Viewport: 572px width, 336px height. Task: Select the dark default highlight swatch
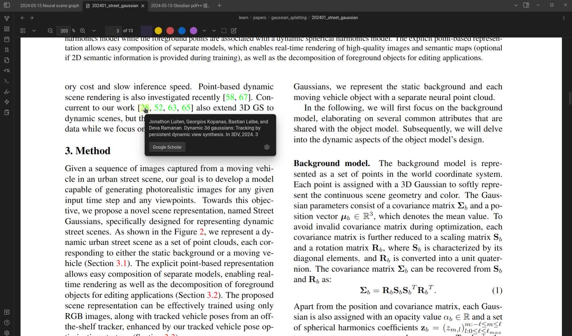click(146, 31)
